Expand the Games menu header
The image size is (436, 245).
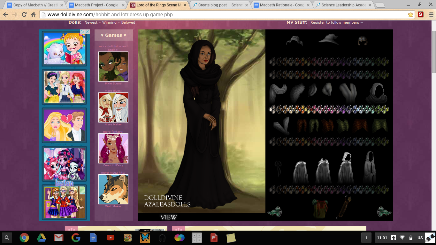point(113,35)
